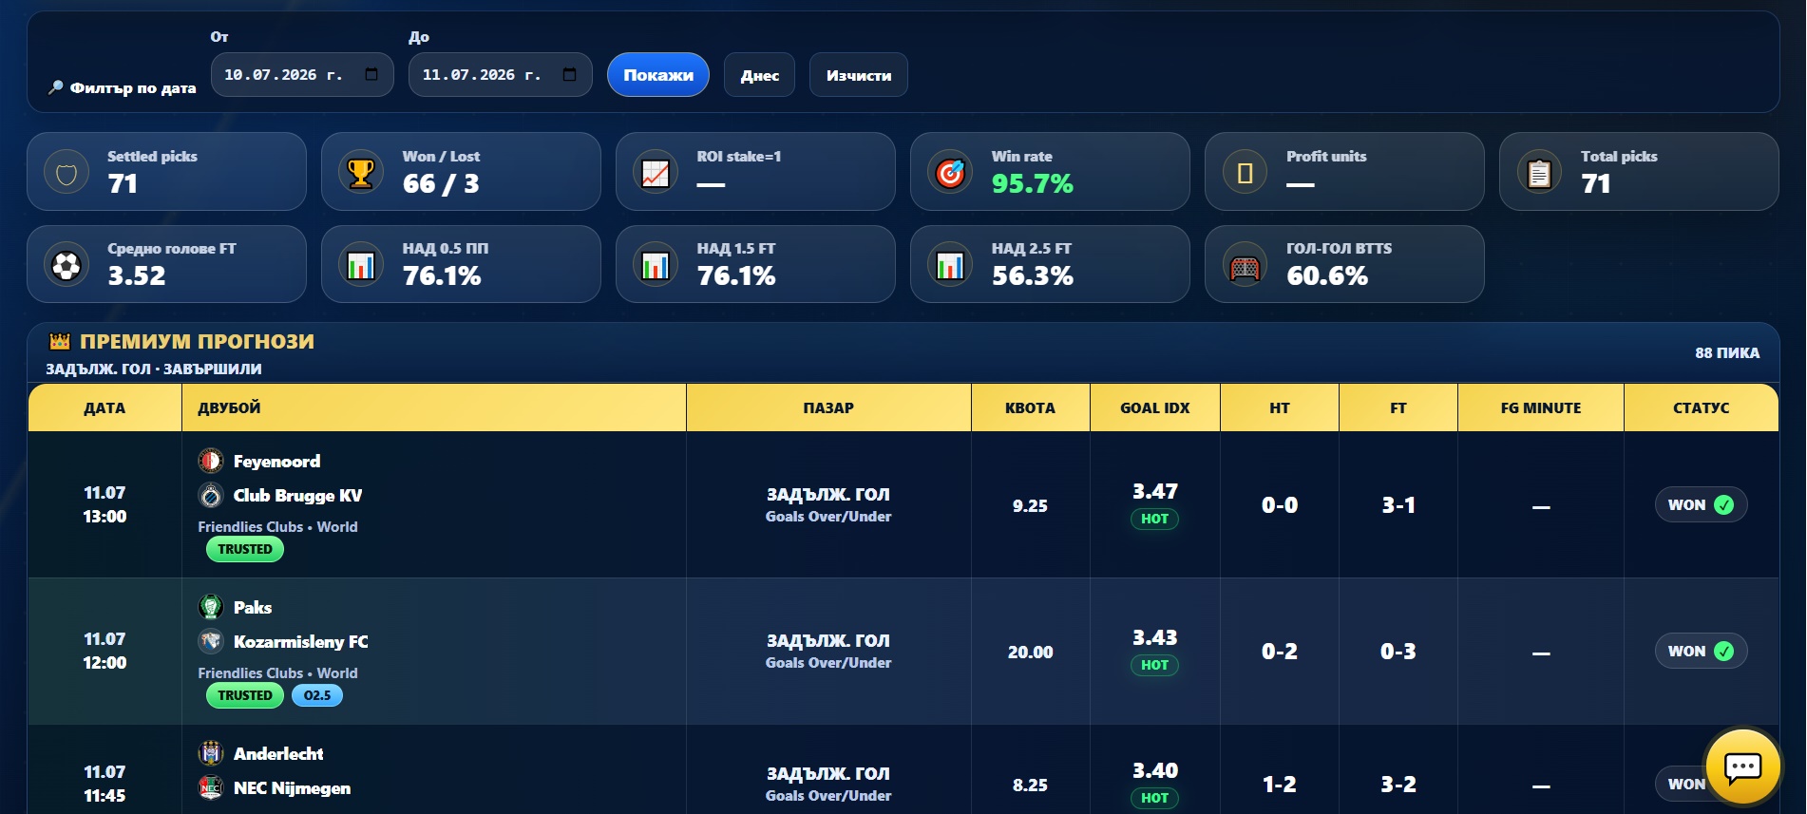Click the TRUSTED badge under Paks match
Image resolution: width=1807 pixels, height=814 pixels.
(x=245, y=695)
